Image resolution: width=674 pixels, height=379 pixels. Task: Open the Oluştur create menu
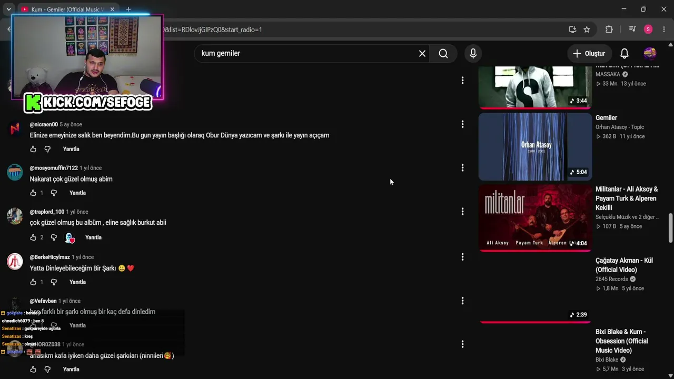click(x=589, y=53)
